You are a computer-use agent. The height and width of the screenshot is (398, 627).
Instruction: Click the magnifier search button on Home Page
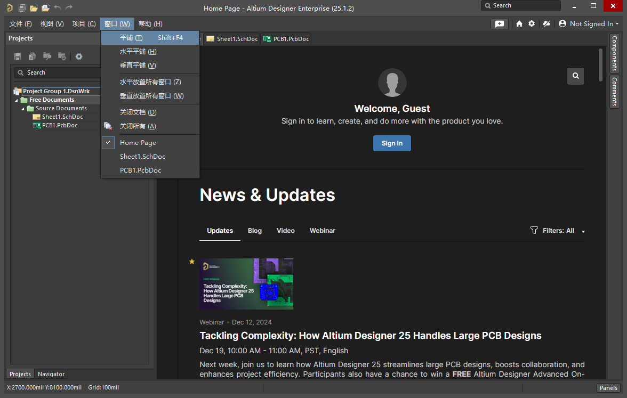click(575, 76)
